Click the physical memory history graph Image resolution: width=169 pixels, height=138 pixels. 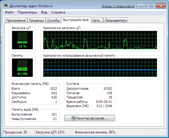100,68
